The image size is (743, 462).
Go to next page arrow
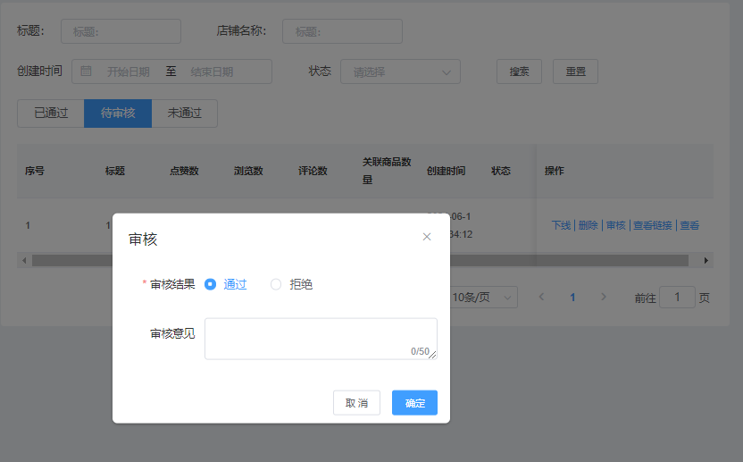point(604,297)
